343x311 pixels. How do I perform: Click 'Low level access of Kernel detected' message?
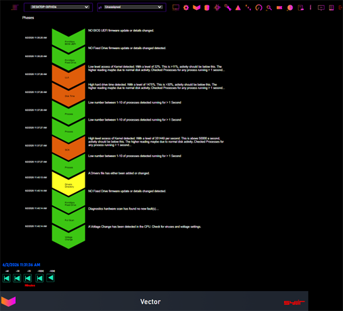point(156,68)
